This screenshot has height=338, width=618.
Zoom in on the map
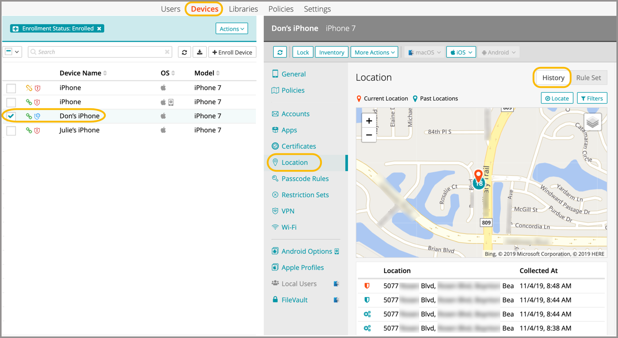tap(369, 121)
